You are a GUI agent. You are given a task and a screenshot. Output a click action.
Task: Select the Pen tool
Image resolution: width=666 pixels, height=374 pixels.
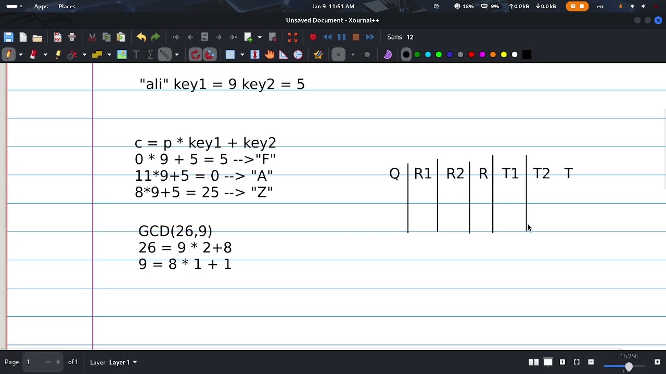pos(8,55)
